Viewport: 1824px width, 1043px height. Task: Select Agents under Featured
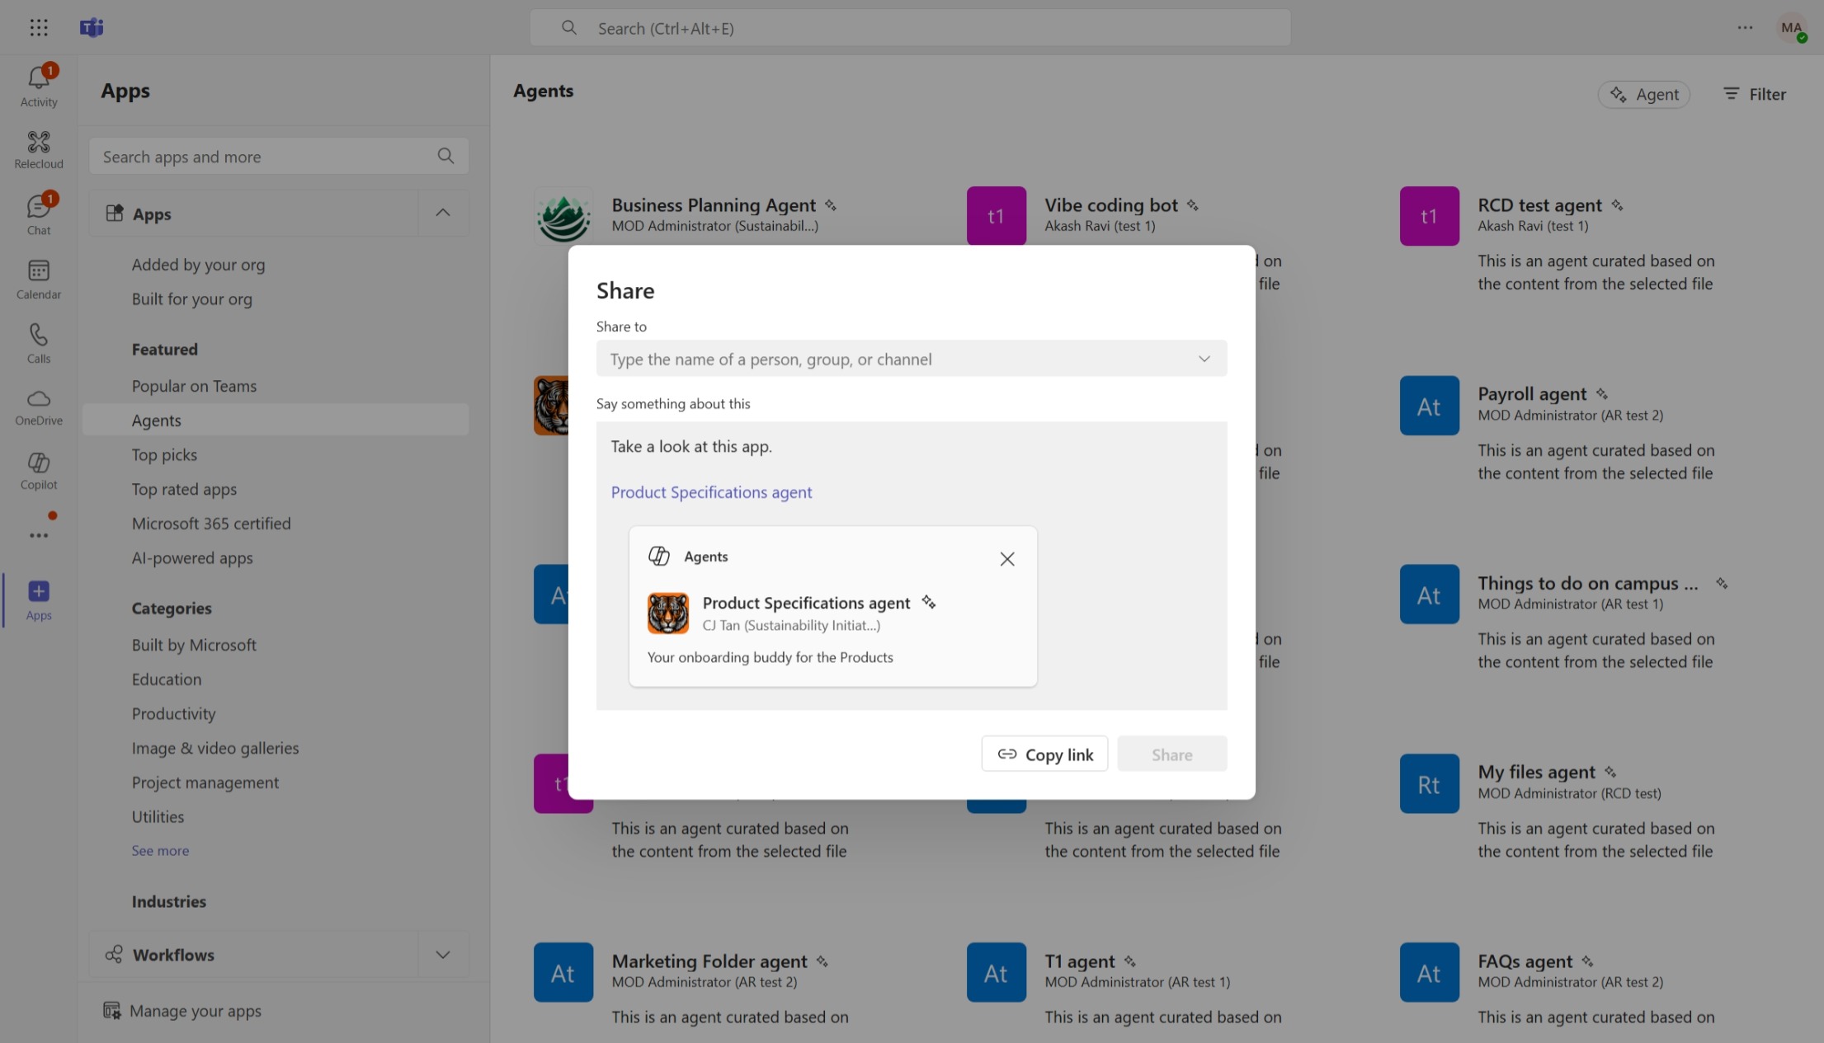tap(157, 420)
